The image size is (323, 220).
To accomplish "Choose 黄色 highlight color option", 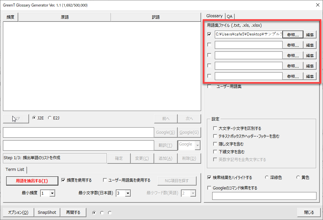I will click(298, 178).
